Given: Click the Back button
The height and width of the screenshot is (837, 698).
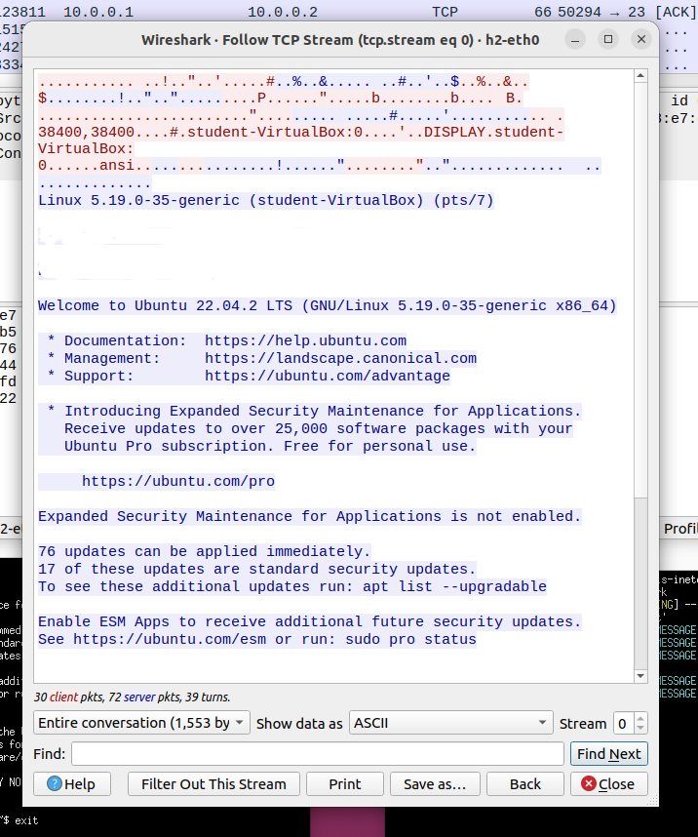Looking at the screenshot, I should click(525, 783).
